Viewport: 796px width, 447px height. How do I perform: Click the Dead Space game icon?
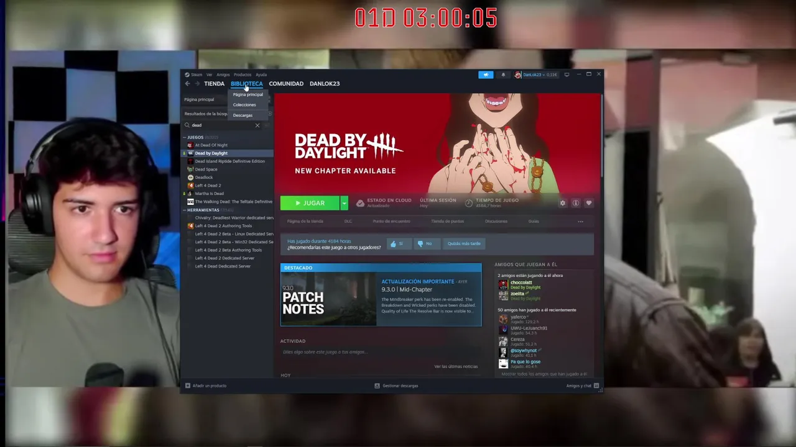point(190,169)
